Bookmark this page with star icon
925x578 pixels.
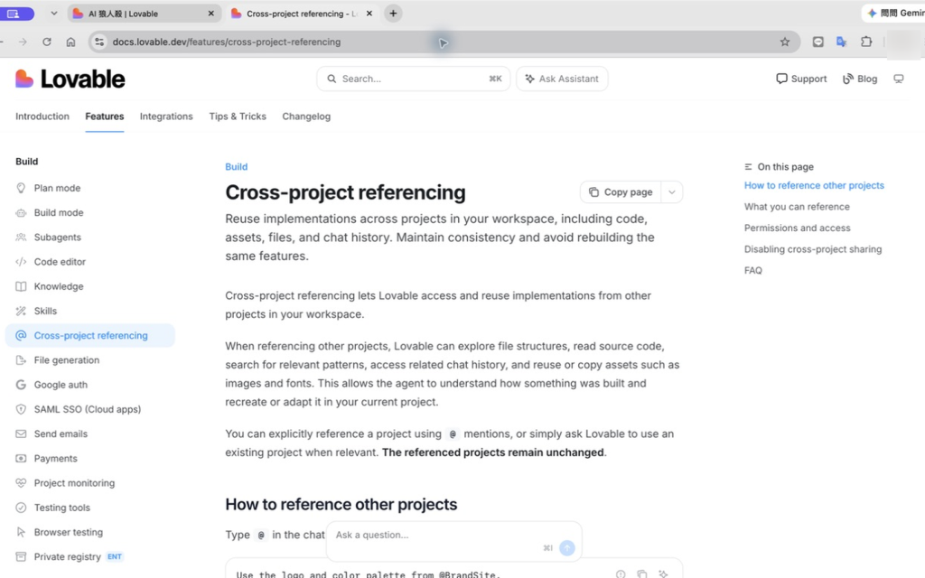click(785, 42)
